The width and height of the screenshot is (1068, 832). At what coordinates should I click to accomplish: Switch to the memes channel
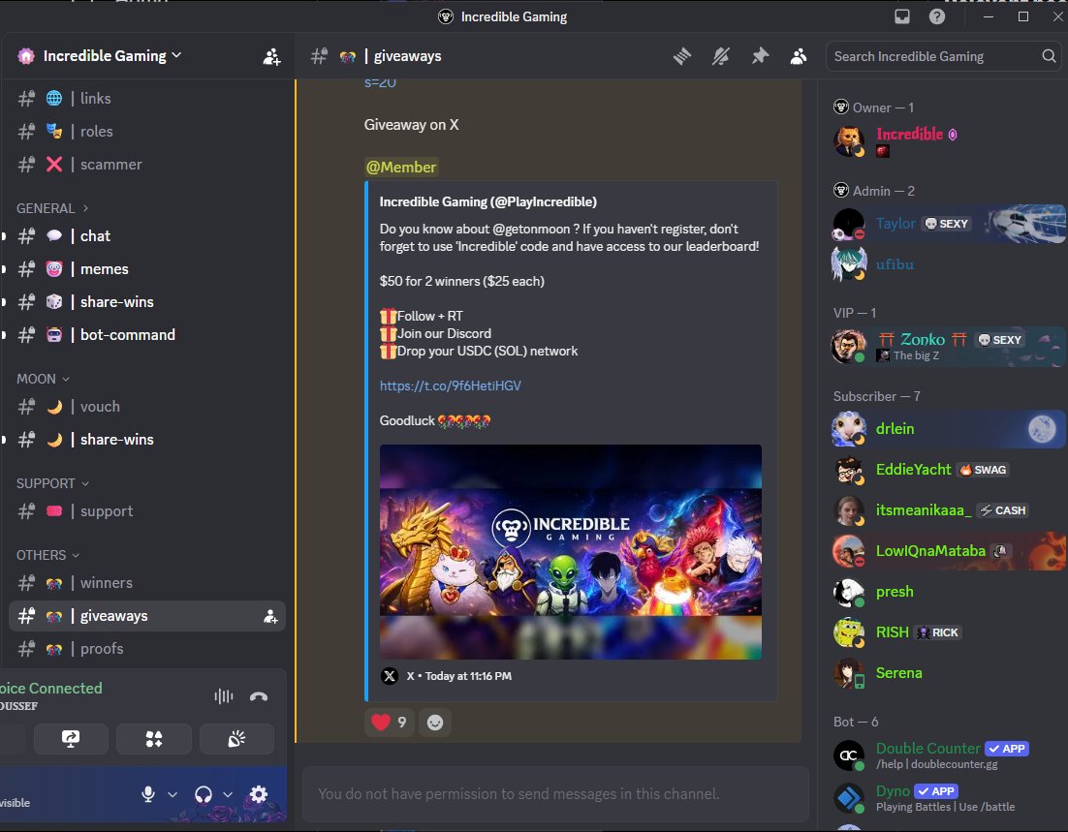pos(147,269)
